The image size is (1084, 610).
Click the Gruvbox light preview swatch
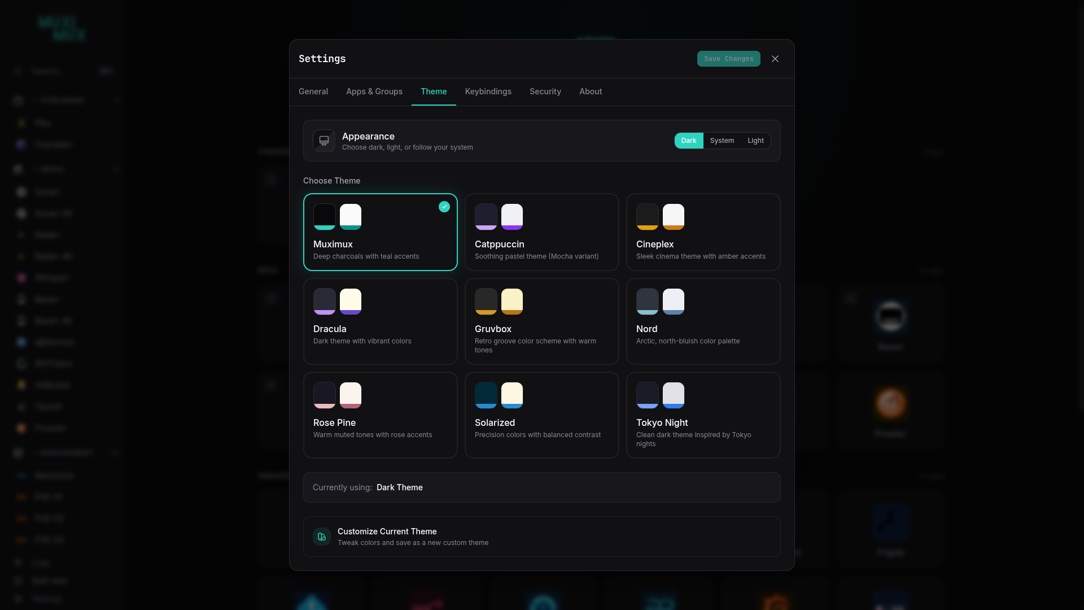pyautogui.click(x=512, y=302)
